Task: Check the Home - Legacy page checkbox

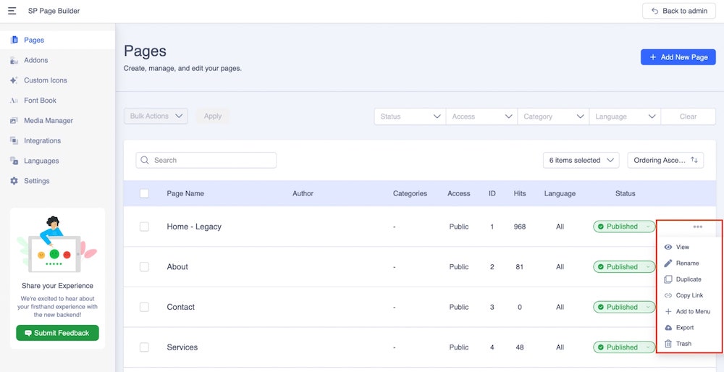Action: pos(144,227)
